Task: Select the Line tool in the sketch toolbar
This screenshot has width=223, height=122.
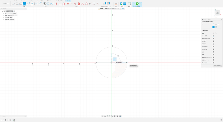Action: [x=13, y=4]
